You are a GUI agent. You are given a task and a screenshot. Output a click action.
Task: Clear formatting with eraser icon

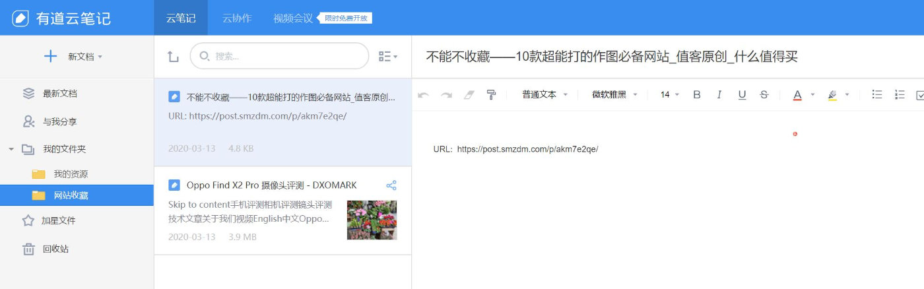pyautogui.click(x=469, y=95)
